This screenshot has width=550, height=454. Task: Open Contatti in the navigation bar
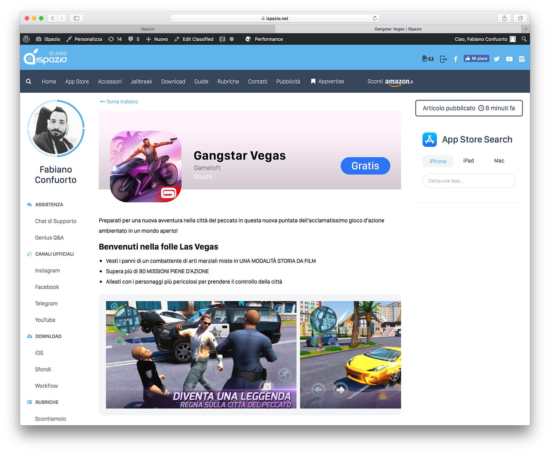click(x=258, y=81)
